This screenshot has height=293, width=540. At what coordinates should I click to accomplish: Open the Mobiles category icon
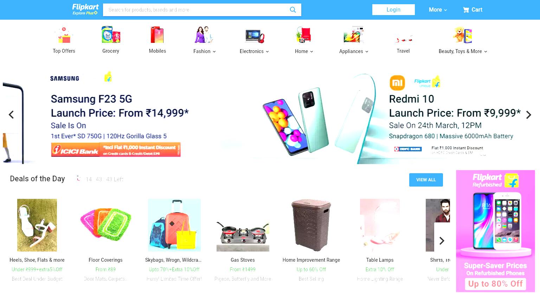click(x=157, y=35)
